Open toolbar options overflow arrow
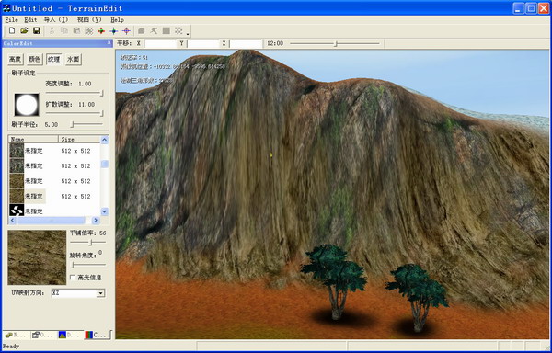This screenshot has width=552, height=353. pos(188,34)
